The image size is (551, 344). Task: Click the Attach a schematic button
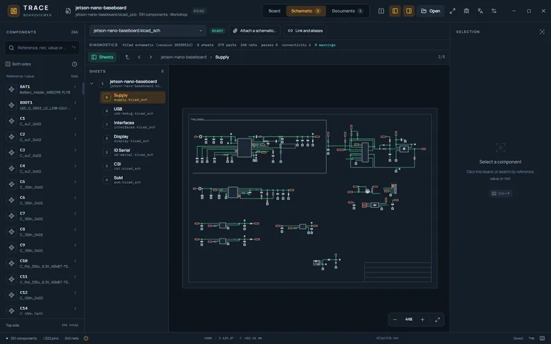point(254,30)
